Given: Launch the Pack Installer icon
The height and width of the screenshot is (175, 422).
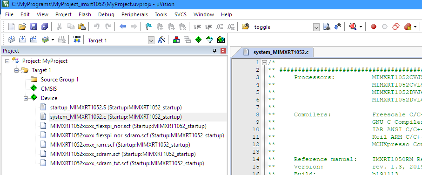Looking at the screenshot, I should [221, 40].
